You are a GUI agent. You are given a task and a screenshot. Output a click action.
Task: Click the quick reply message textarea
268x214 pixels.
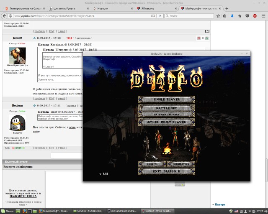(98, 189)
